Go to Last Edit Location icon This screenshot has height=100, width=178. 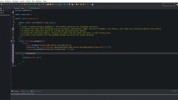pos(81,4)
